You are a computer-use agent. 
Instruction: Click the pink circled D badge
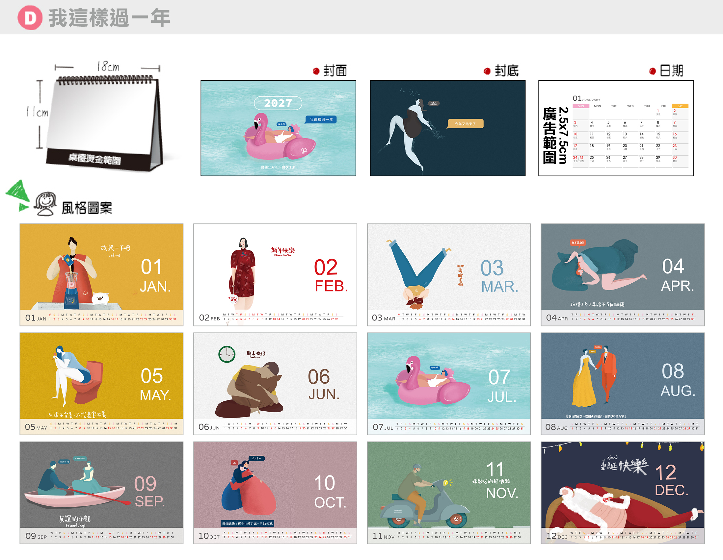[x=30, y=17]
